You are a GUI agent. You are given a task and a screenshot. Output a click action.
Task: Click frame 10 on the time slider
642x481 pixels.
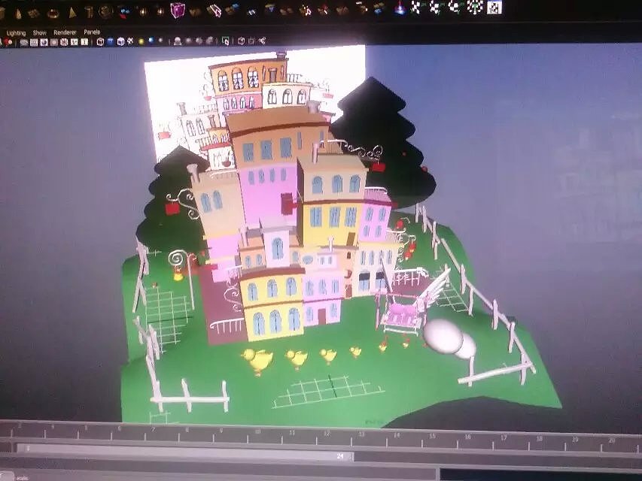257,432
